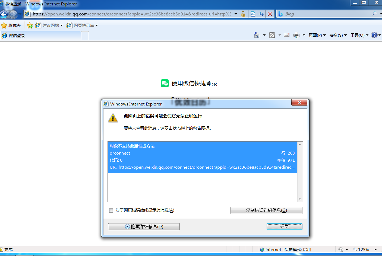The width and height of the screenshot is (382, 256).
Task: Click the WeChat logo on the page
Action: click(165, 83)
